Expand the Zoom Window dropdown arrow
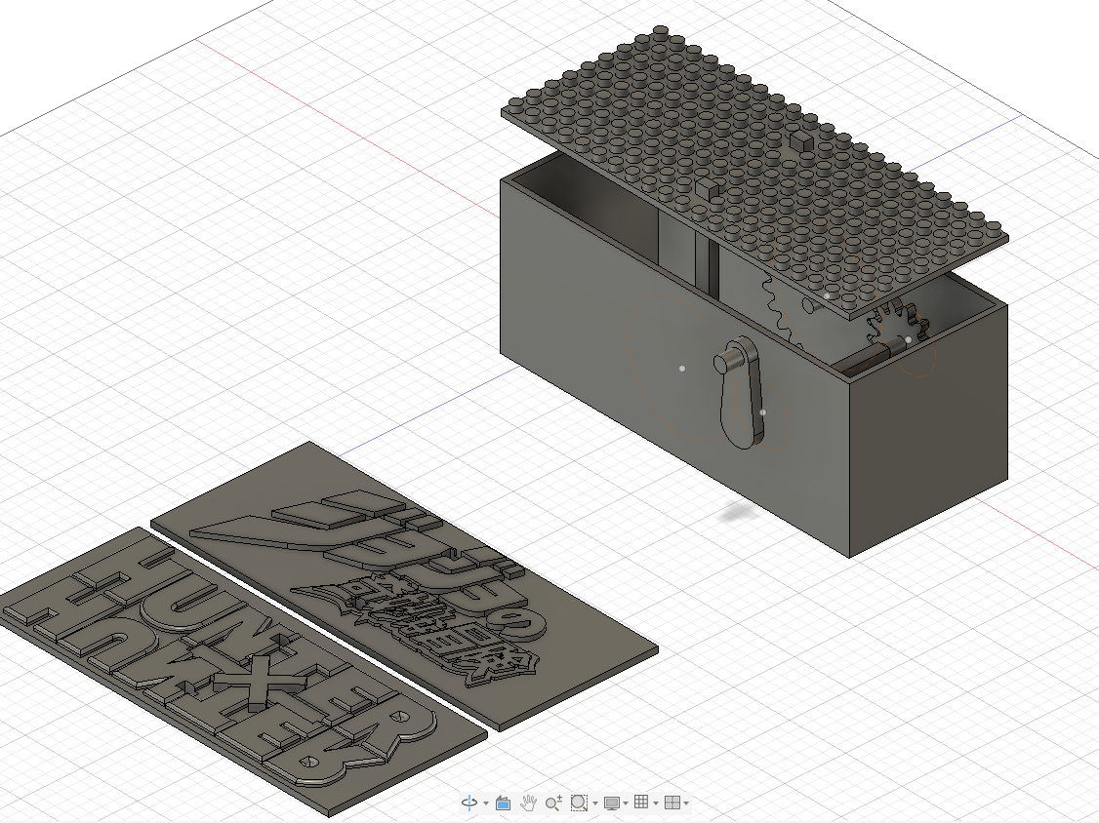Viewport: 1099px width, 823px height. click(x=595, y=803)
